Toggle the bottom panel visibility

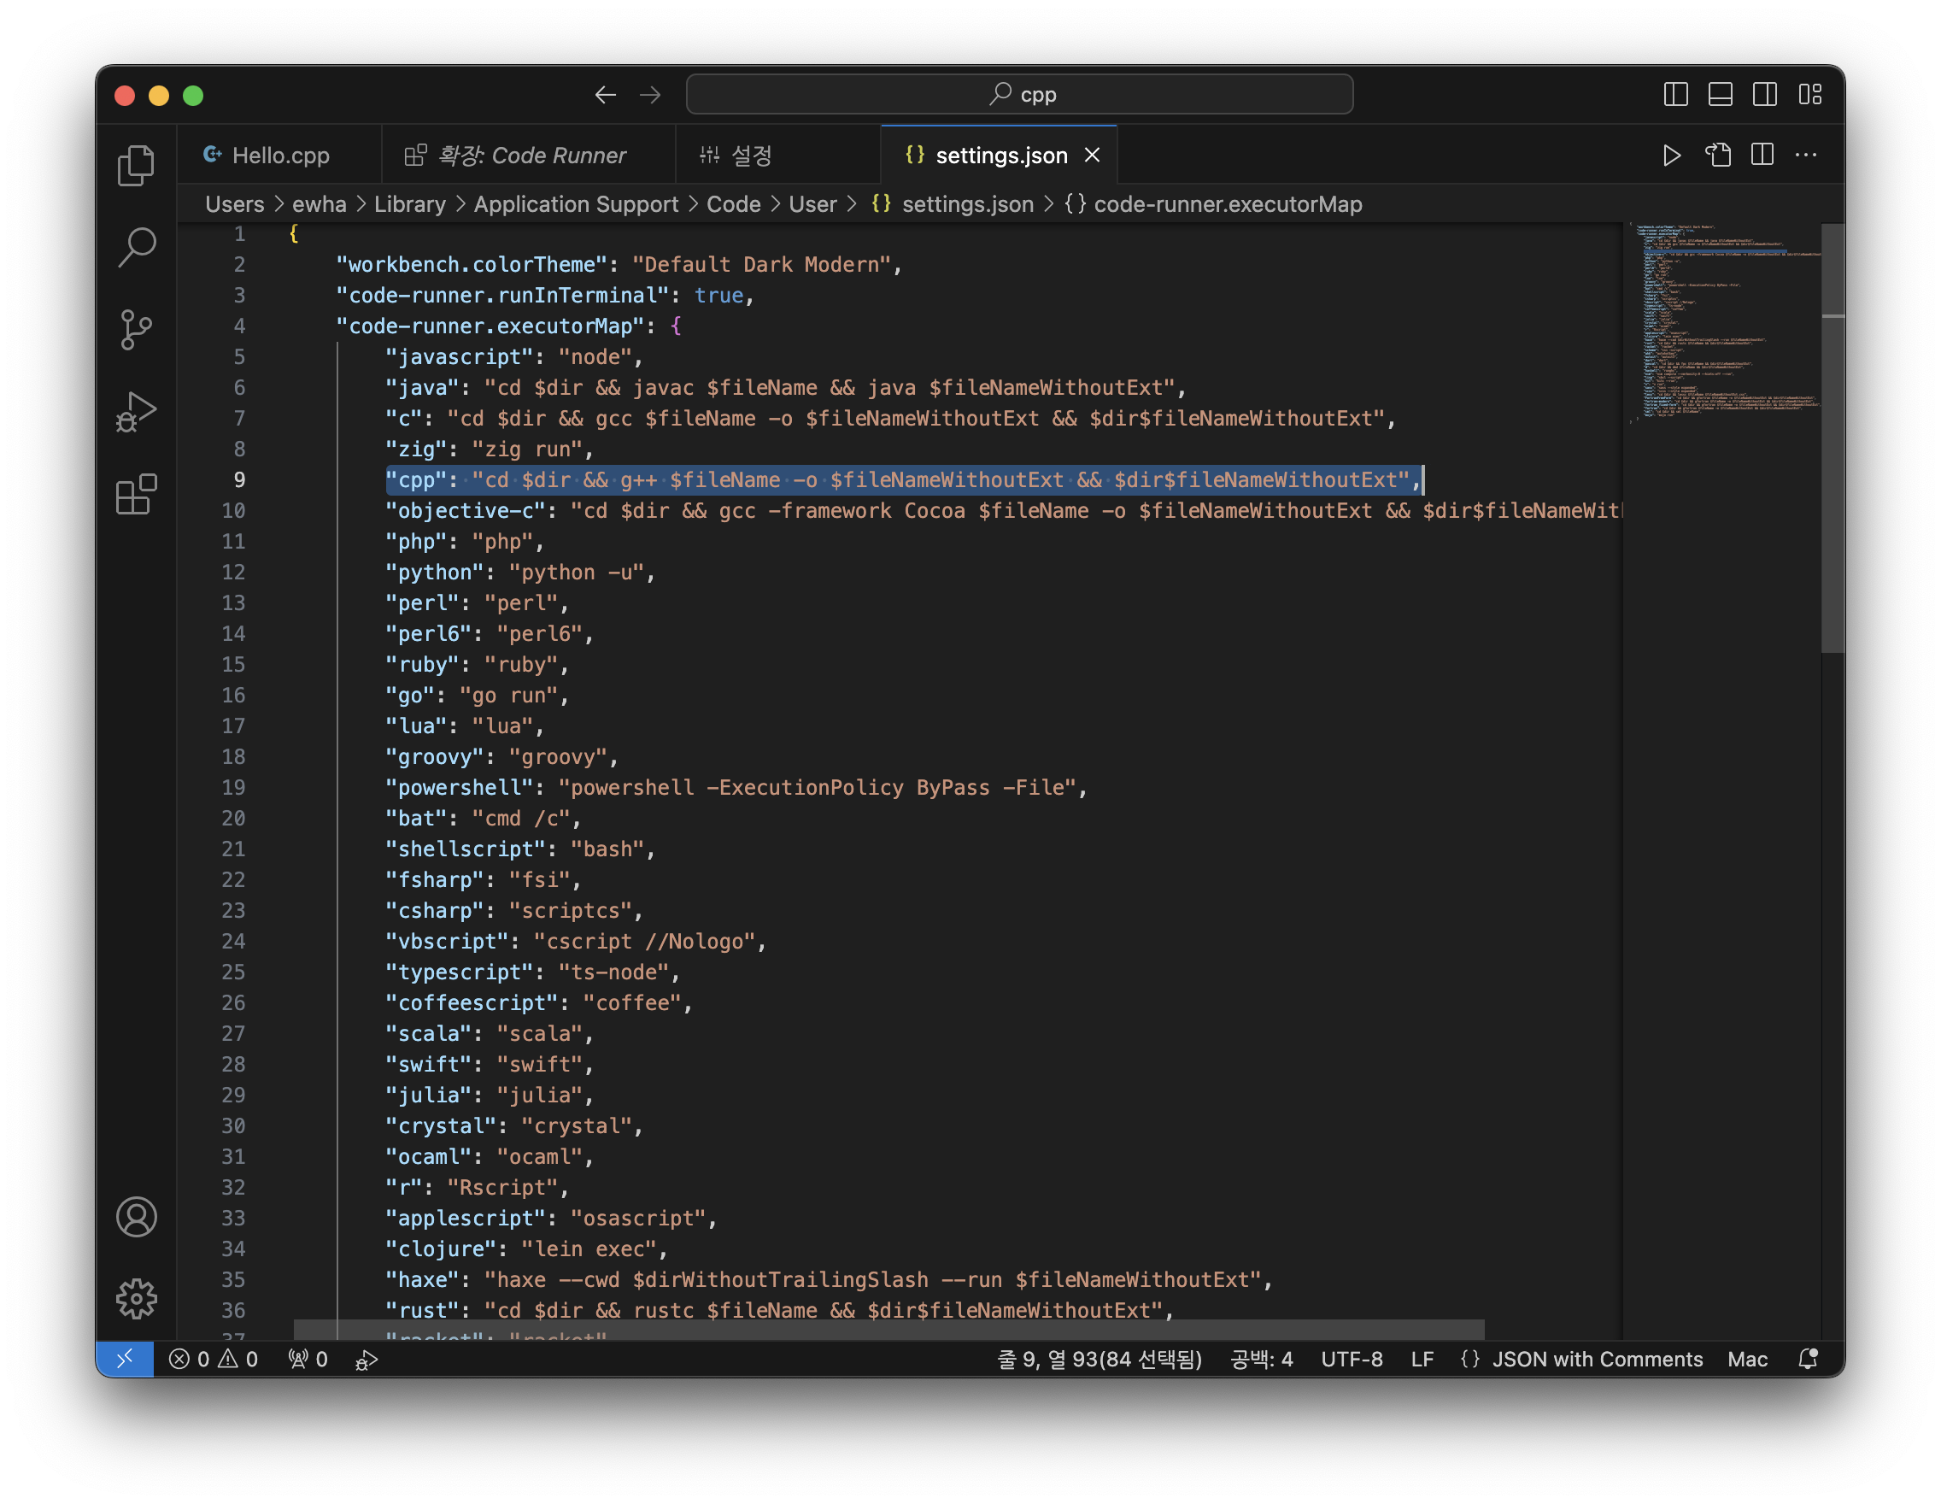(1720, 94)
